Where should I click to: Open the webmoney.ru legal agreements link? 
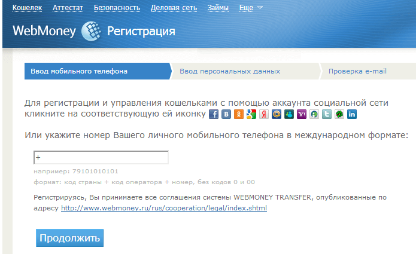pos(164,208)
